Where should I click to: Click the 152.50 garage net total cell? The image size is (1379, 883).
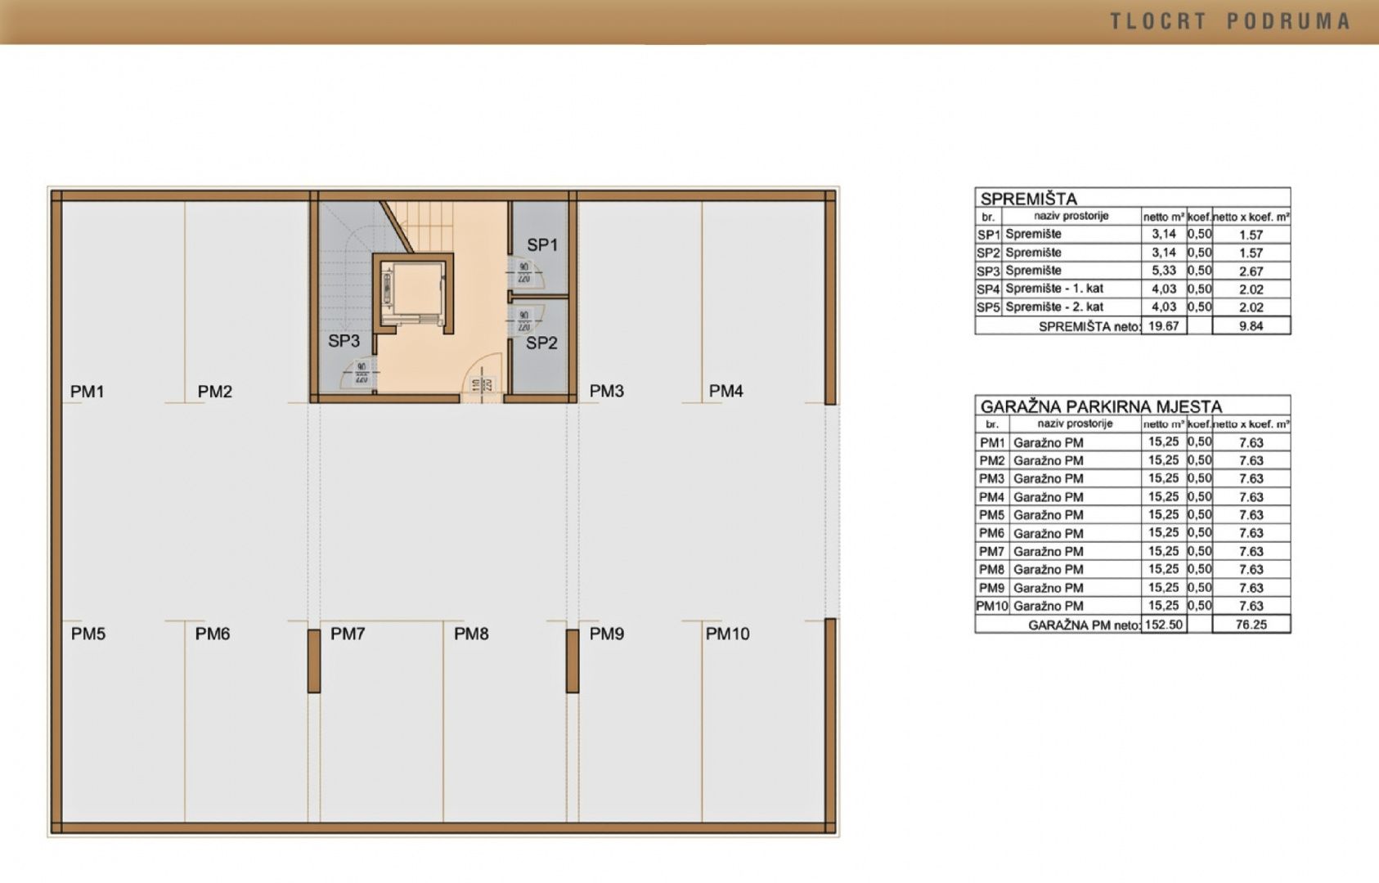click(1164, 625)
